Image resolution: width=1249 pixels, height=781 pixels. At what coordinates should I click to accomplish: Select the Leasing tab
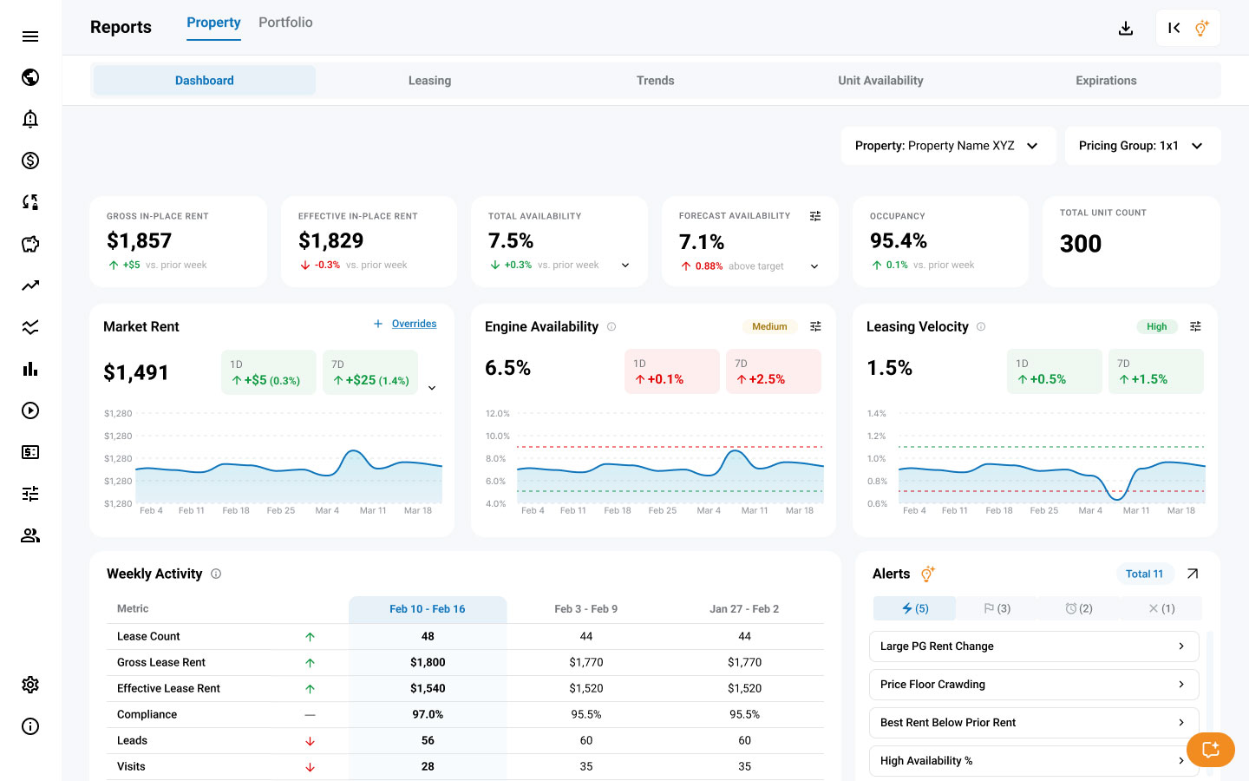click(x=429, y=81)
